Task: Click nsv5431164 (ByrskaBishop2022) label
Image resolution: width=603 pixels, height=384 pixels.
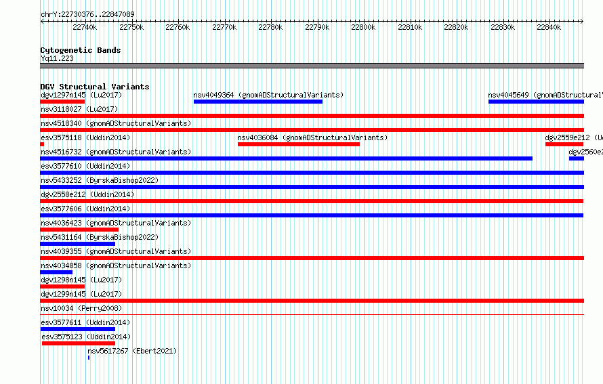Action: (100, 237)
